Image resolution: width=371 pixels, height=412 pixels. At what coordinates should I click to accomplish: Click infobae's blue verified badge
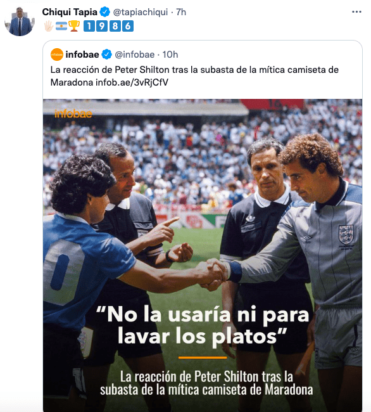coord(106,55)
